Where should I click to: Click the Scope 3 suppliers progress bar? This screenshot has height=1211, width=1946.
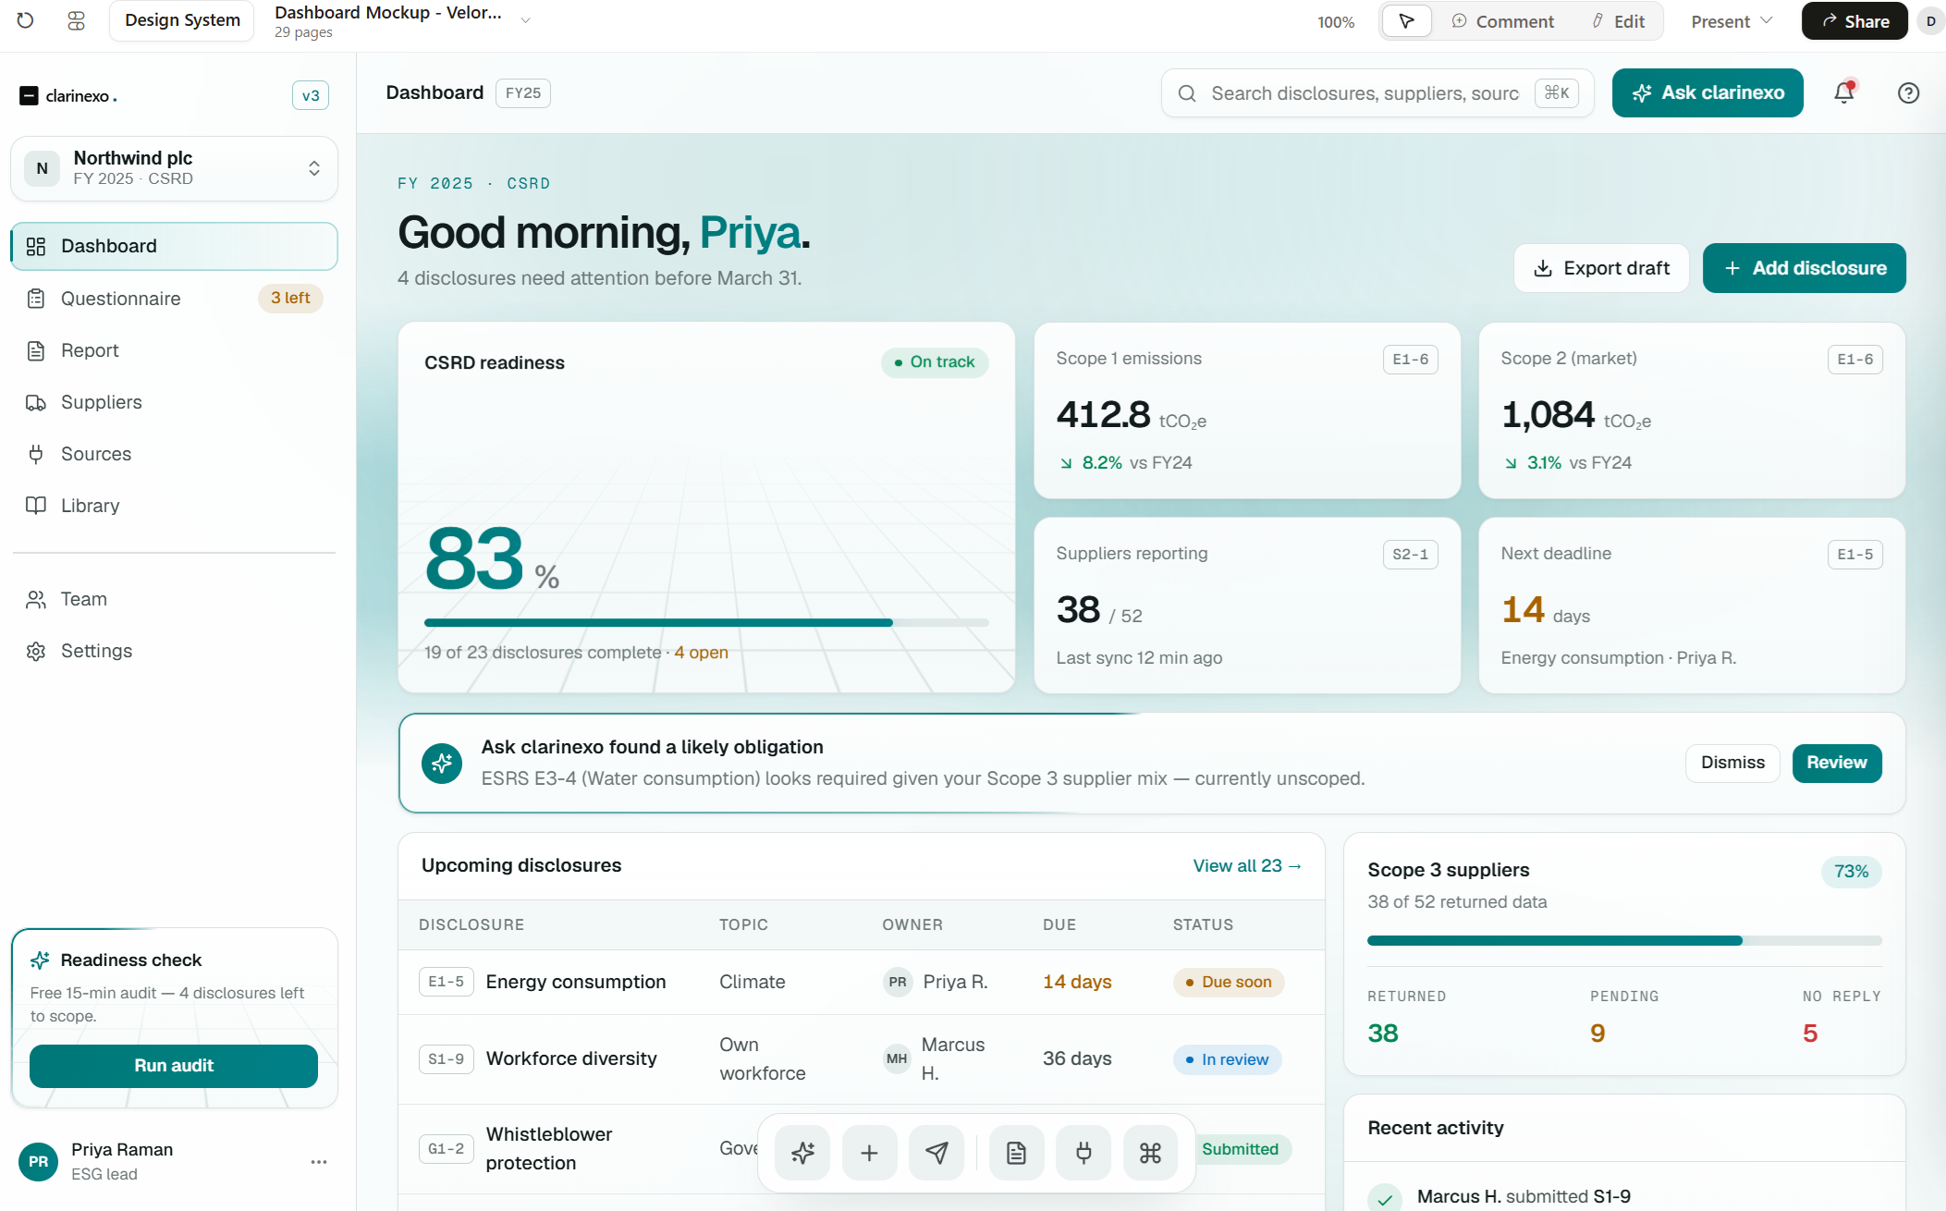coord(1624,940)
